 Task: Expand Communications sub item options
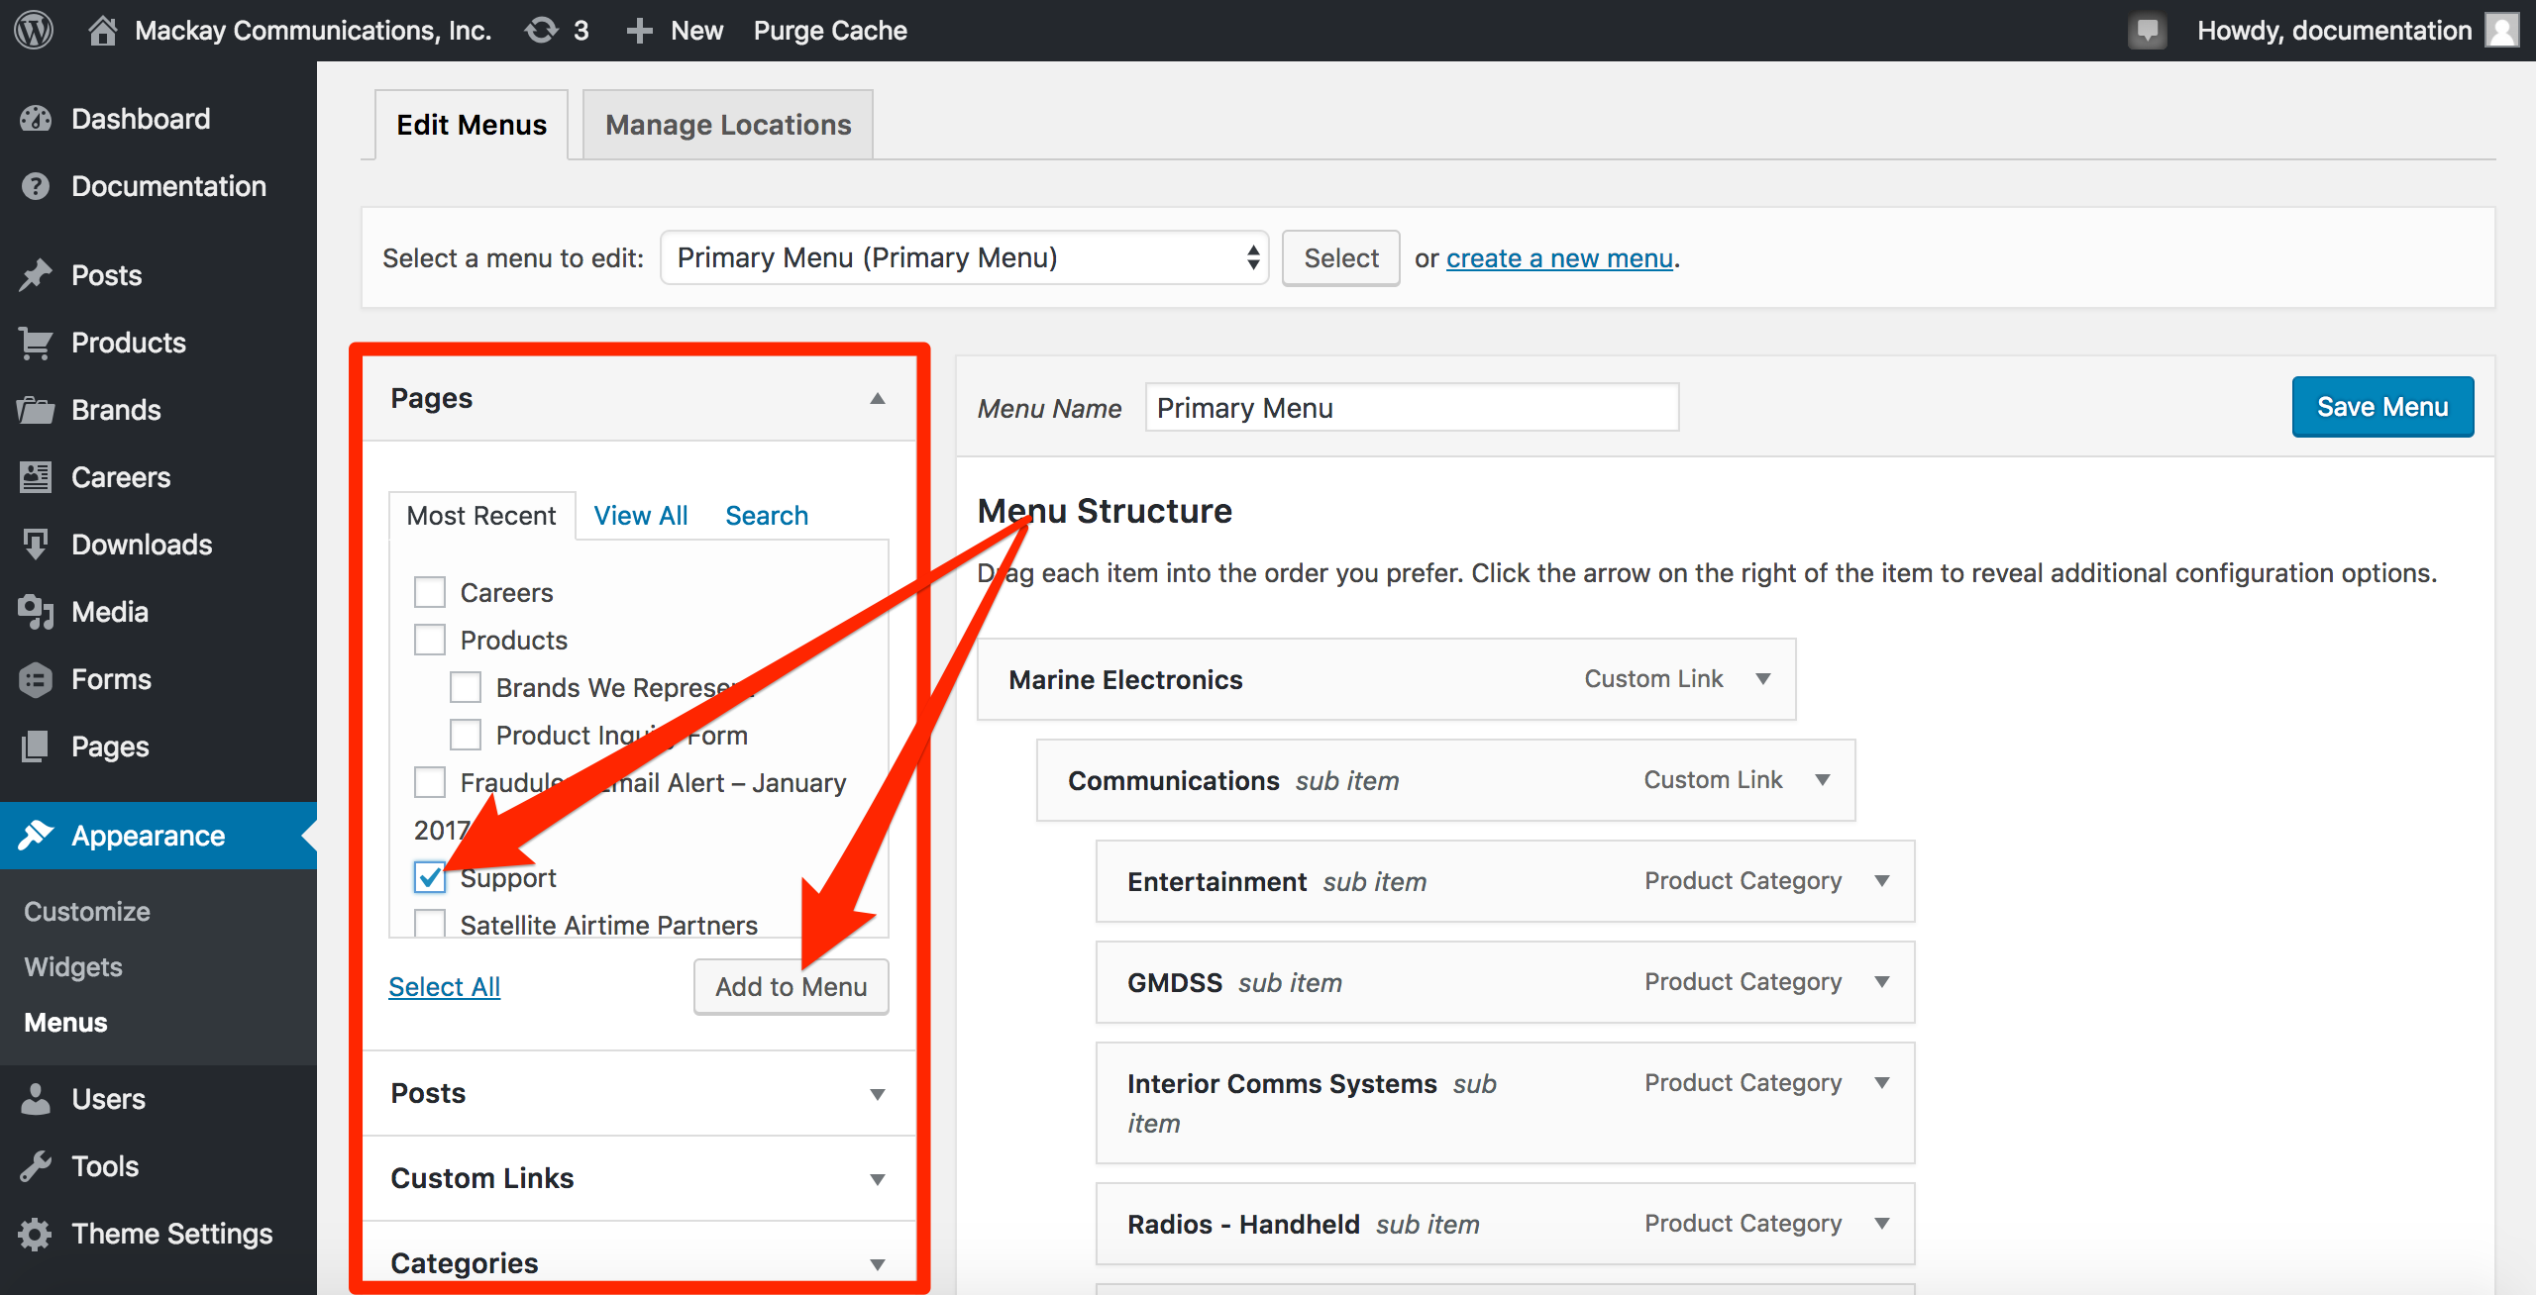[x=1822, y=779]
